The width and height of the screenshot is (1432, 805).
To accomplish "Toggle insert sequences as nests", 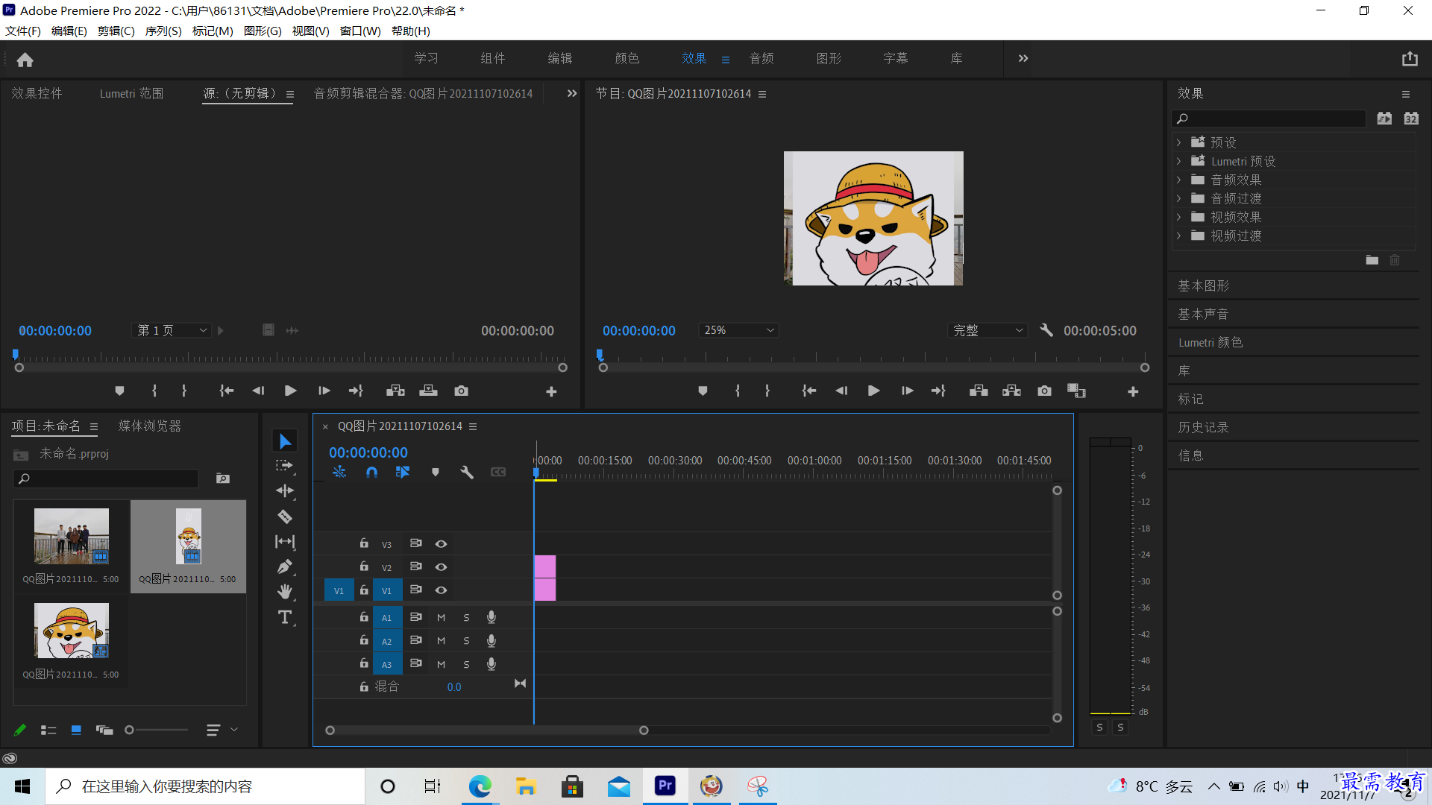I will tap(339, 472).
